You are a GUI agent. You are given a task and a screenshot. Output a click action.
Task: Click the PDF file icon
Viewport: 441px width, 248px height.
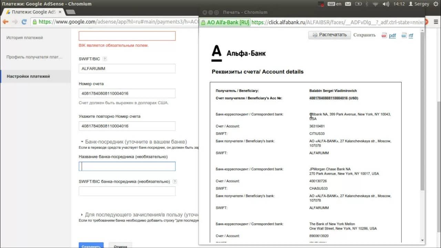tap(384, 35)
